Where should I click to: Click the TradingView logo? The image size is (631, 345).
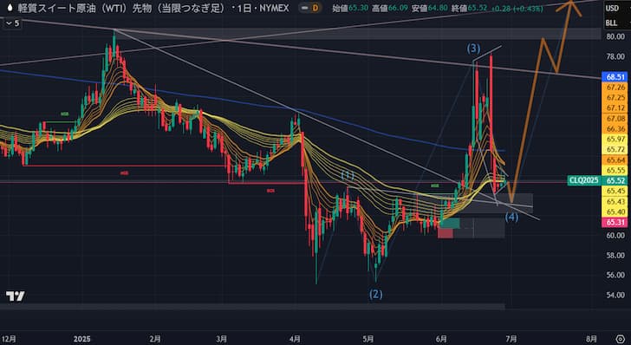(16, 296)
